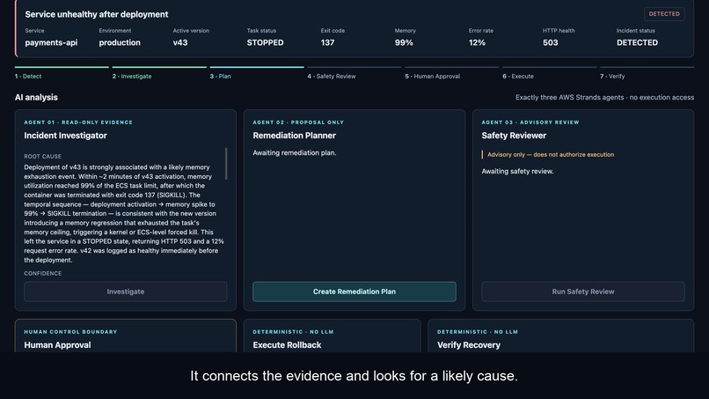Click the Awaiting safety review text
The height and width of the screenshot is (399, 709).
(517, 171)
